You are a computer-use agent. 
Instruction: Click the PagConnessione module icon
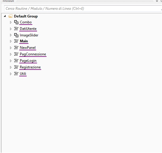(x=16, y=54)
